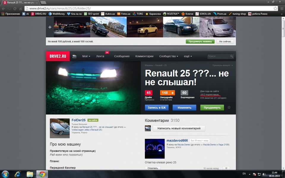Click the car thumbnail icon beside the DRIVE2.RU logo
The image size is (285, 178).
tap(74, 56)
